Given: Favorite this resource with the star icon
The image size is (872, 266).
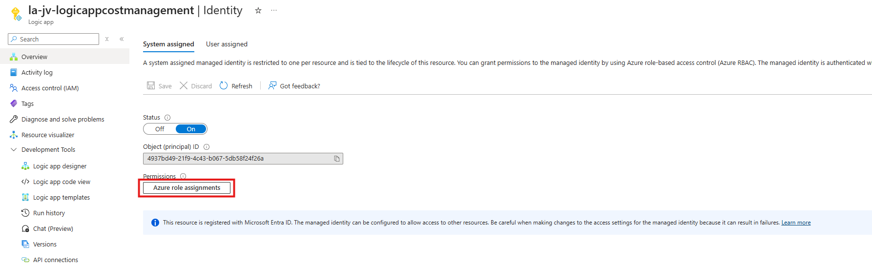Looking at the screenshot, I should click(258, 10).
